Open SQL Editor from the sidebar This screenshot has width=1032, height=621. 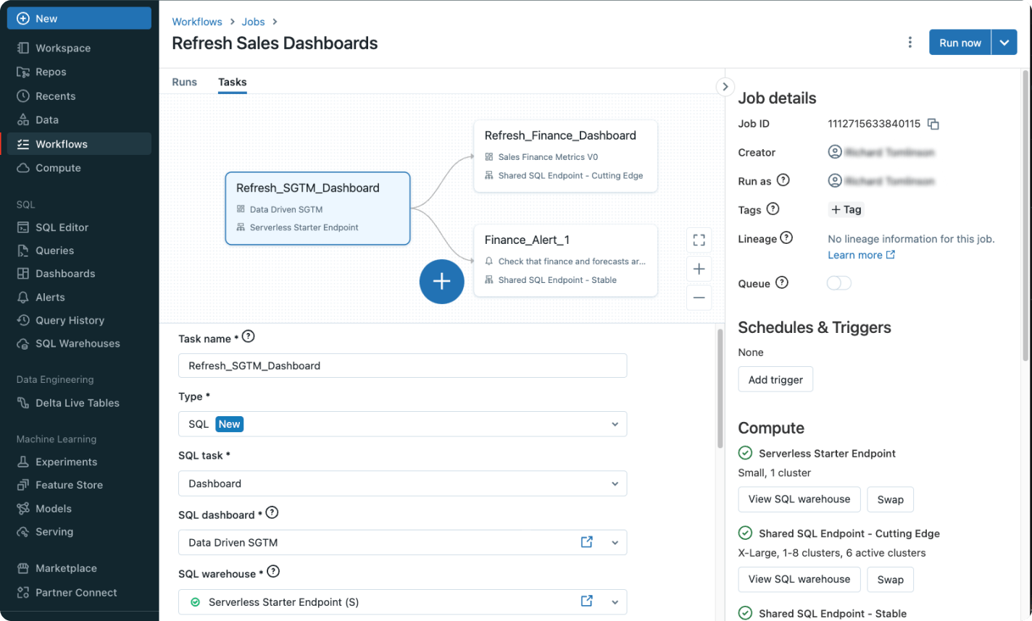click(x=62, y=227)
